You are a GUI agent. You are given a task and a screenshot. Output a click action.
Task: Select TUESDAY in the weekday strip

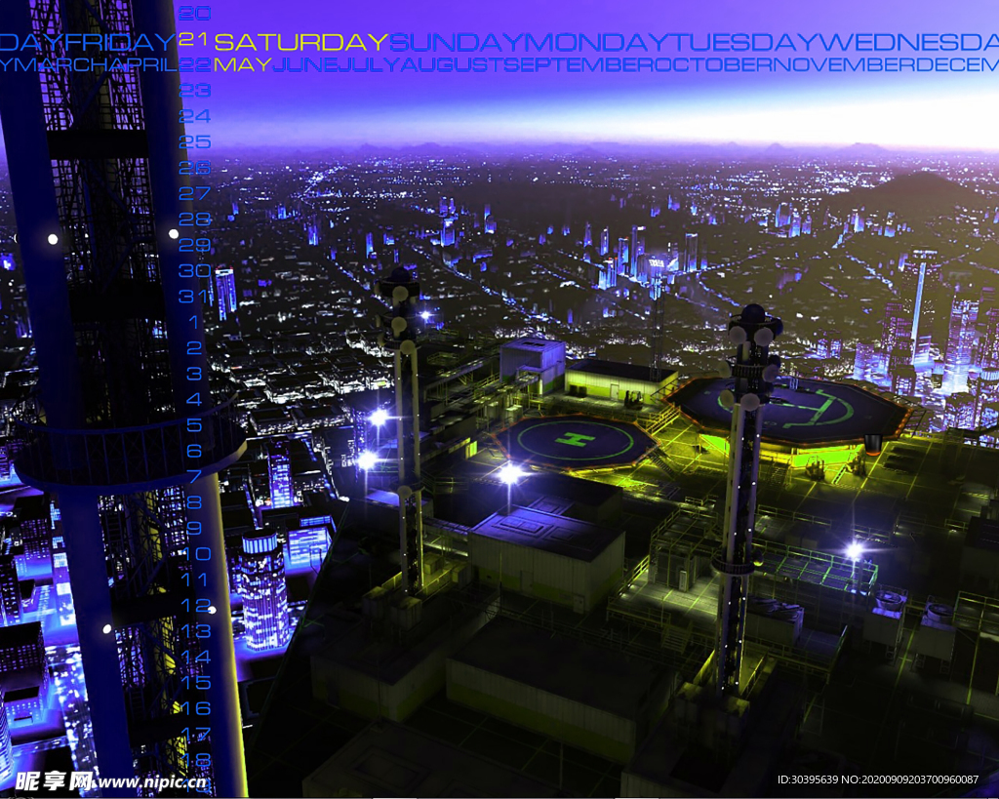tap(742, 43)
